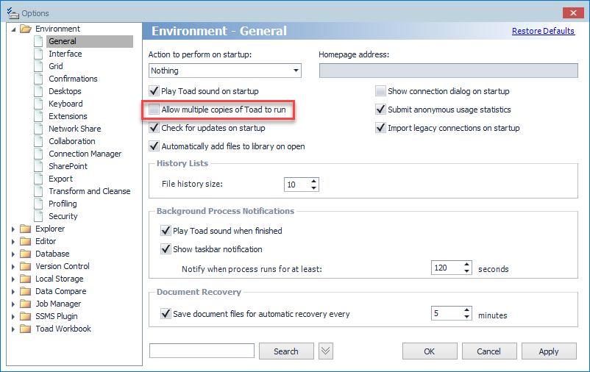Click the Restore Defaults link
This screenshot has width=590, height=372.
543,31
